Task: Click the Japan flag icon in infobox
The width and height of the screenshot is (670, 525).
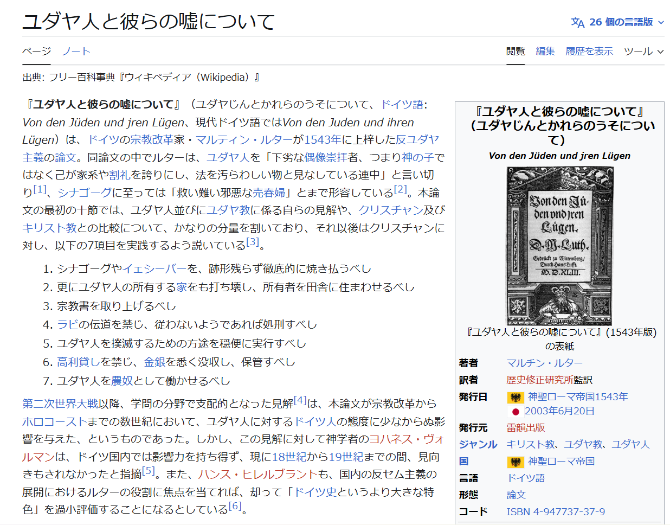Action: point(515,412)
